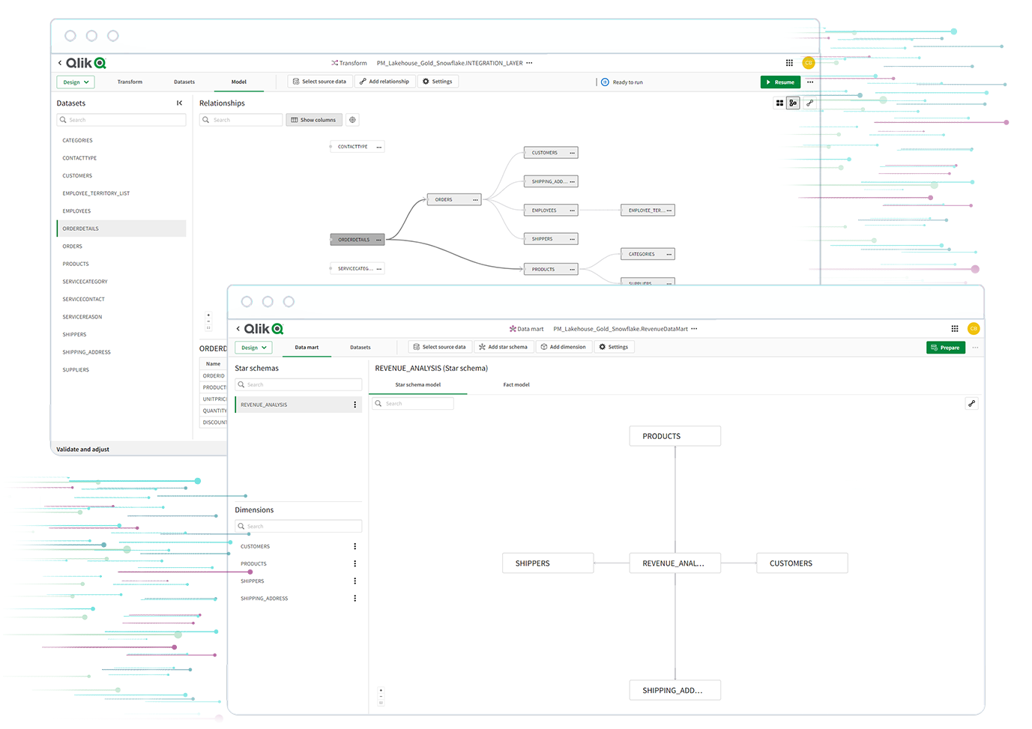Click Add dimension button
The height and width of the screenshot is (729, 1032).
(x=564, y=347)
